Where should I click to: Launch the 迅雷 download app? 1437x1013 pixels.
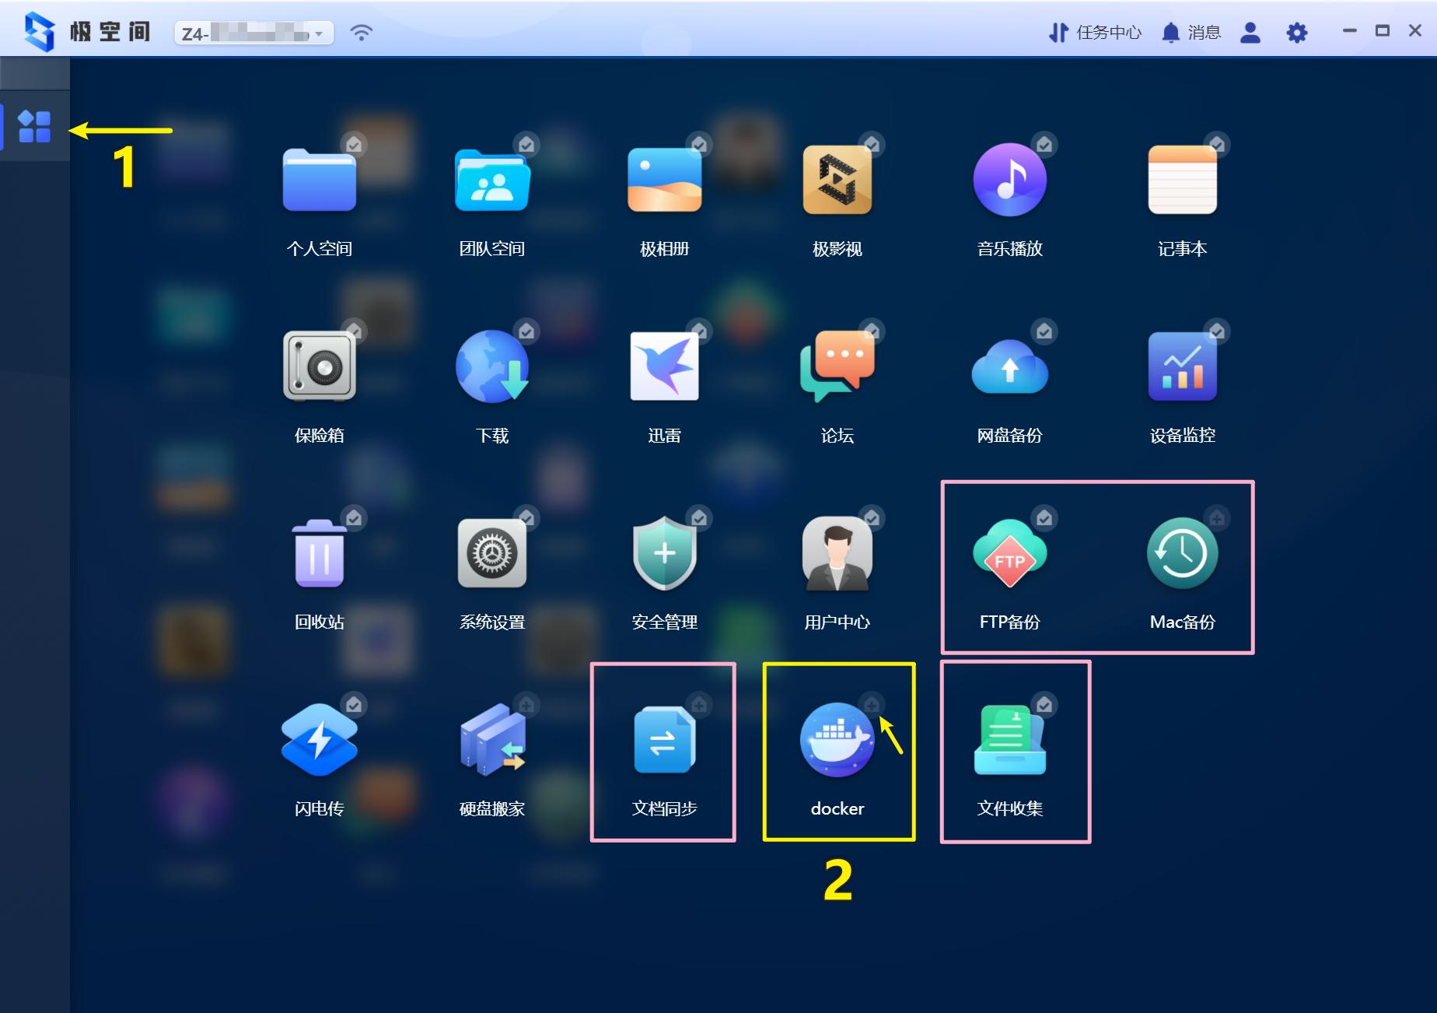pos(664,366)
